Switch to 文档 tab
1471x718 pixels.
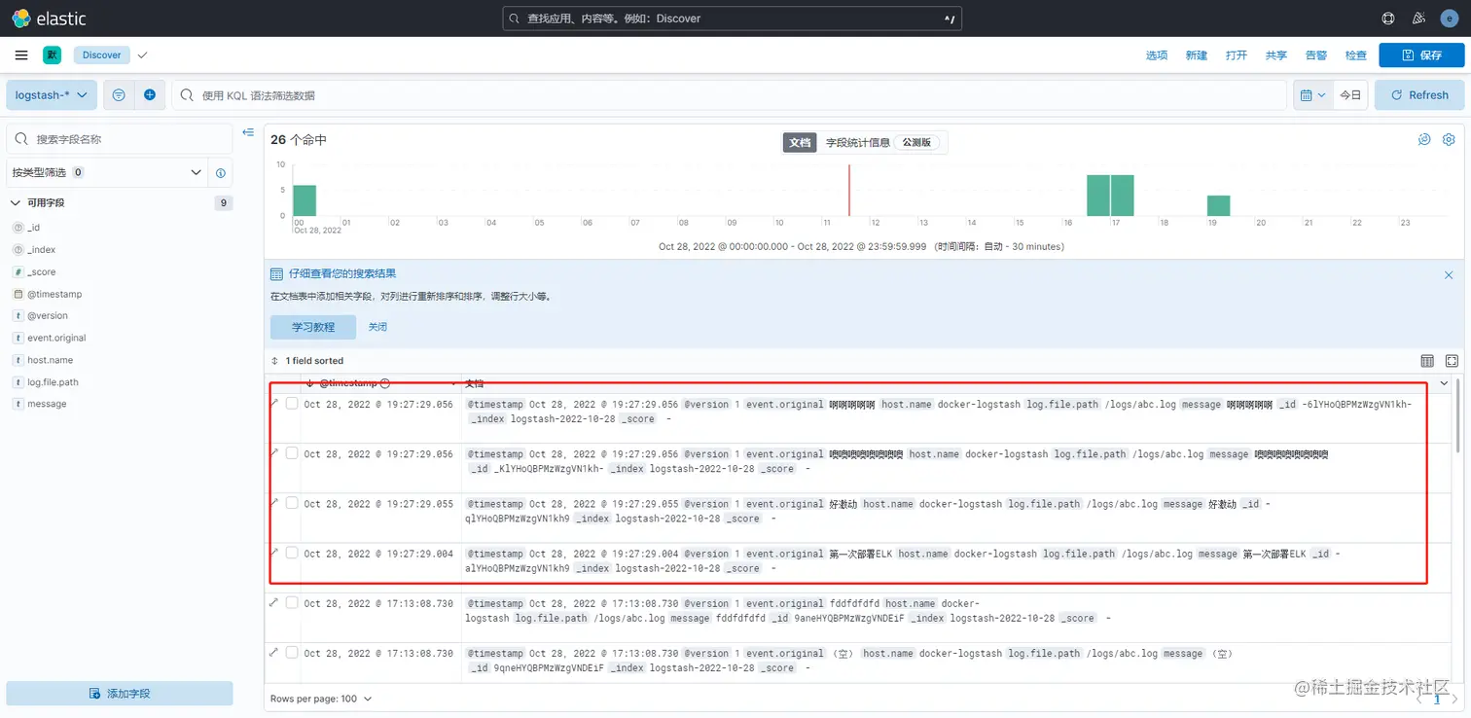click(x=800, y=143)
